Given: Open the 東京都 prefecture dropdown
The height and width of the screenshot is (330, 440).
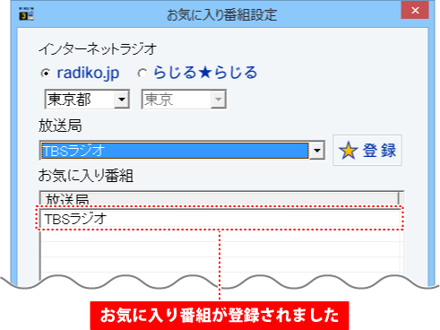Looking at the screenshot, I should coord(87,99).
